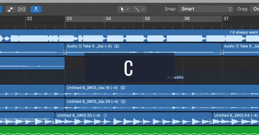Click bar 34 in the ruler
259x135 pixels.
point(108,19)
